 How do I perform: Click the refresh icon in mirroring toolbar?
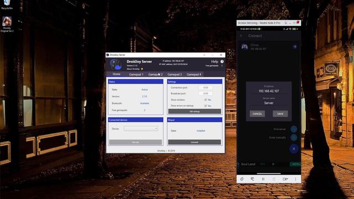point(274,179)
